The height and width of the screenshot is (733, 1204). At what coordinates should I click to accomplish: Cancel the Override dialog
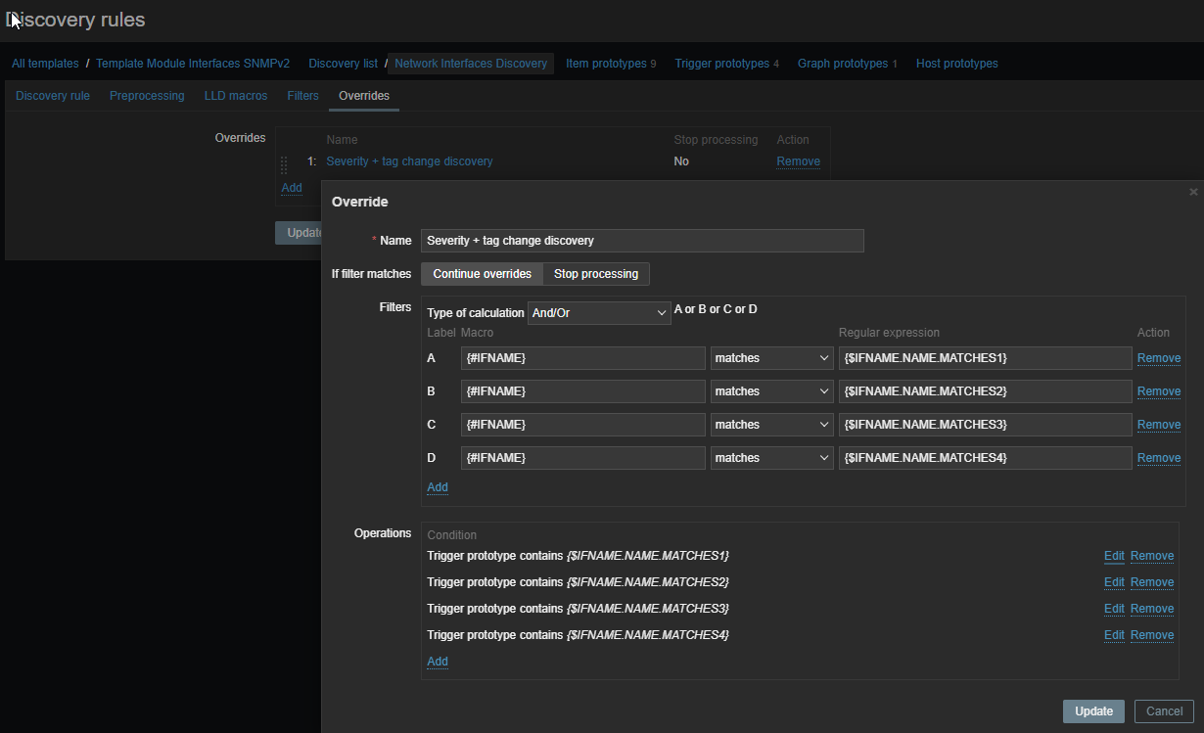pos(1164,711)
